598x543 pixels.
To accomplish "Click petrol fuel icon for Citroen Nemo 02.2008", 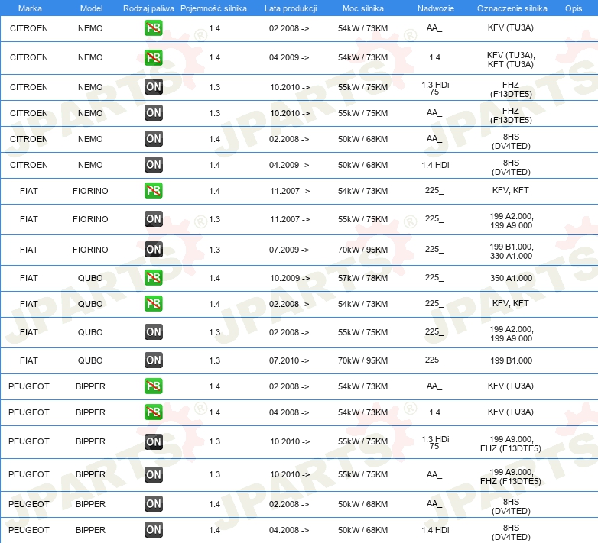I will point(153,27).
